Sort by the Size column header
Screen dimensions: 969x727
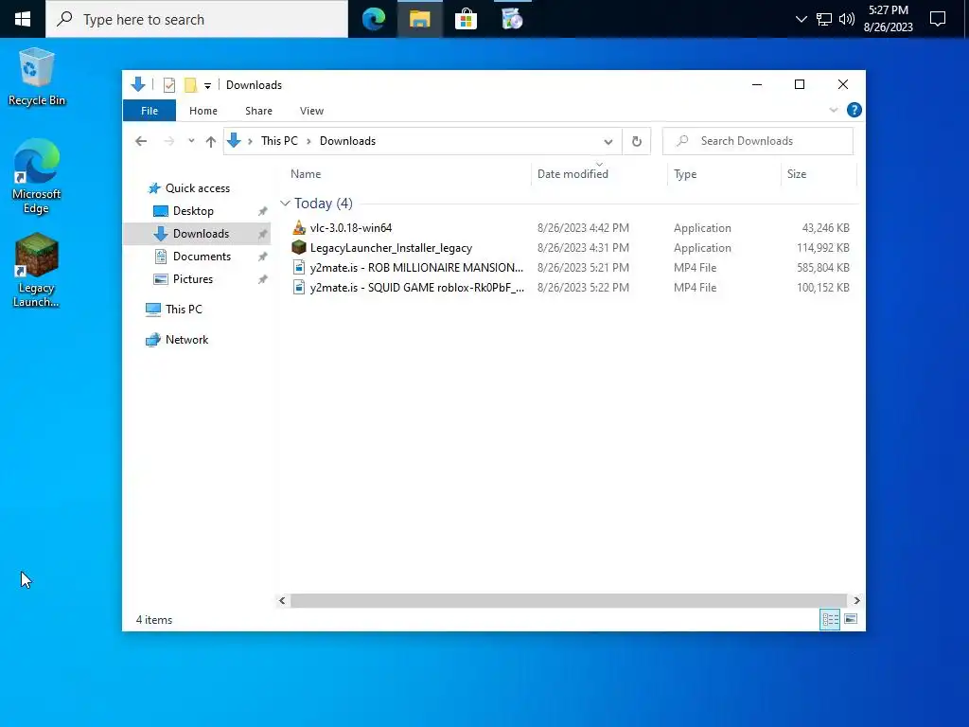819,174
